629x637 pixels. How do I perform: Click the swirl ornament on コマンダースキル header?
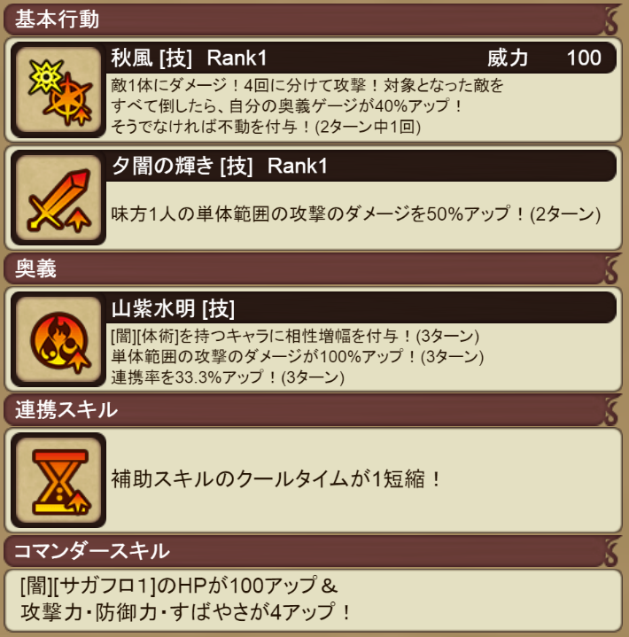[x=612, y=551]
